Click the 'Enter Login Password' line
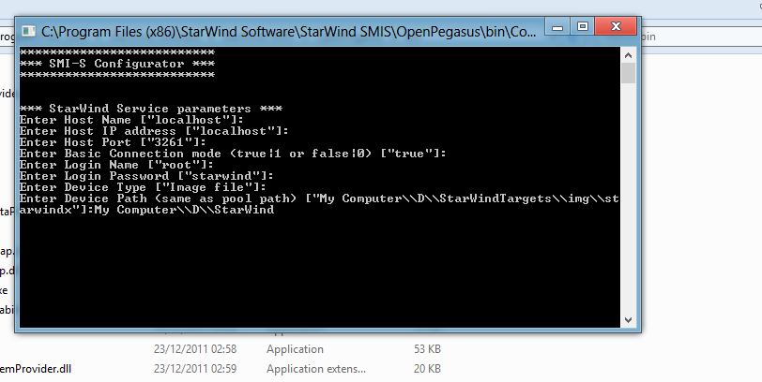 coord(146,176)
